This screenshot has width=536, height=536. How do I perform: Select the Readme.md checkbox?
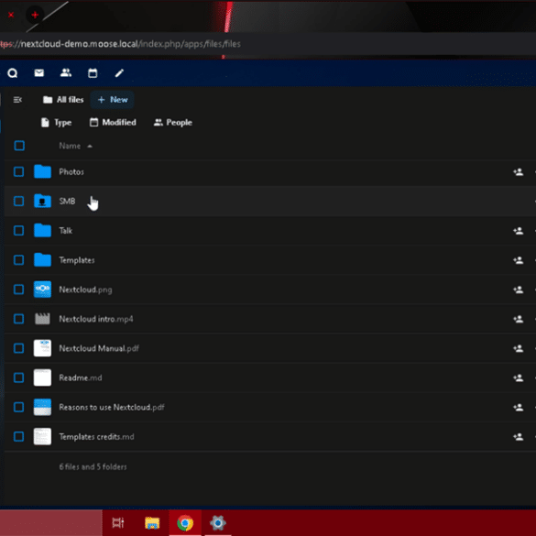[x=19, y=377]
